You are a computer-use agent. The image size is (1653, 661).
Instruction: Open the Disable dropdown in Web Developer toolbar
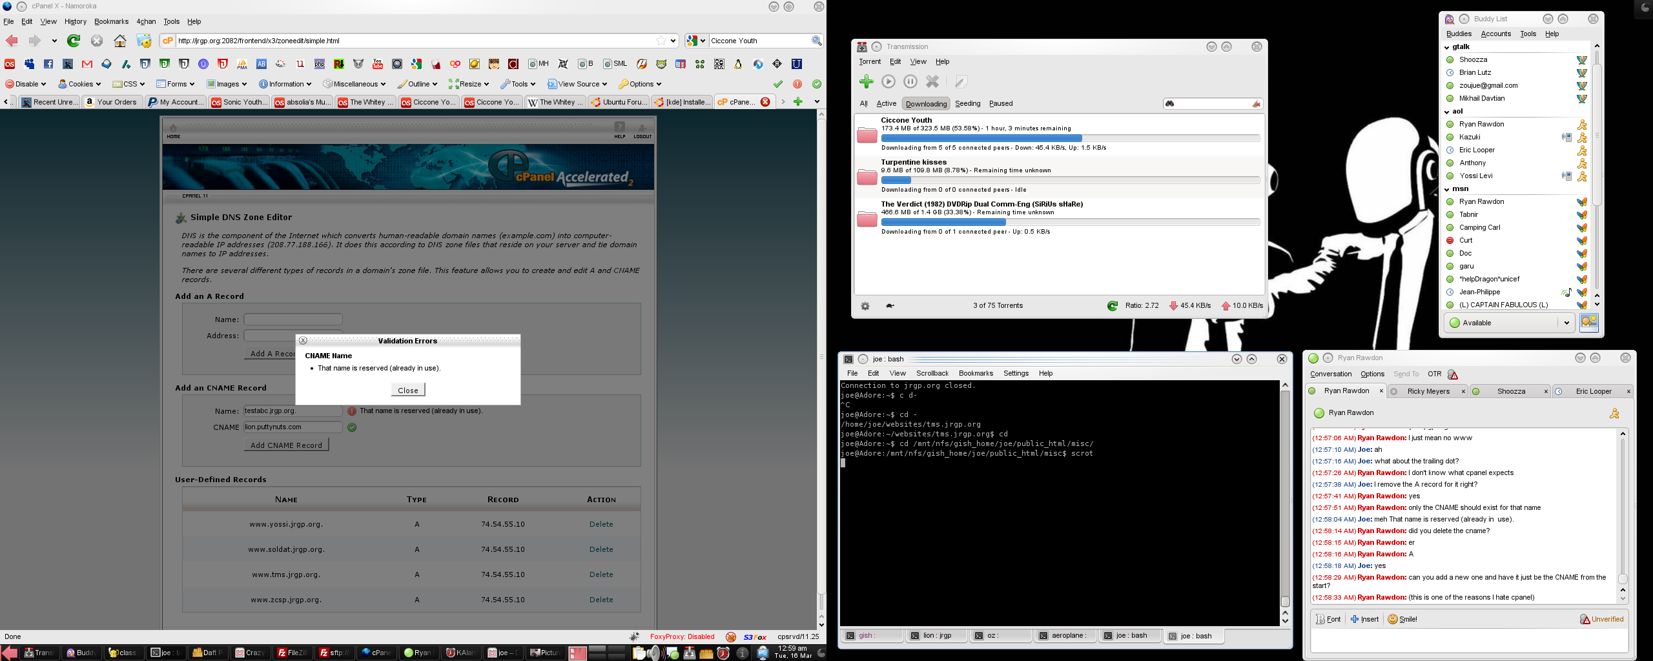pyautogui.click(x=26, y=84)
